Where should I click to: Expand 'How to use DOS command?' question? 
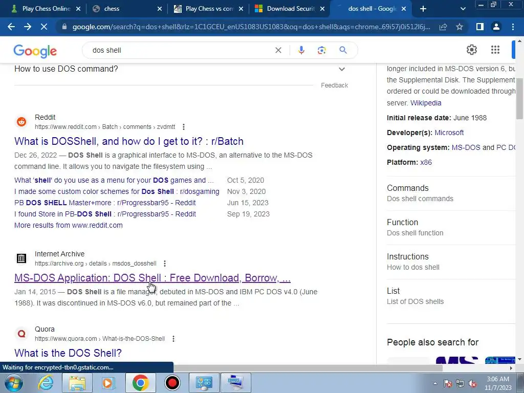point(181,69)
